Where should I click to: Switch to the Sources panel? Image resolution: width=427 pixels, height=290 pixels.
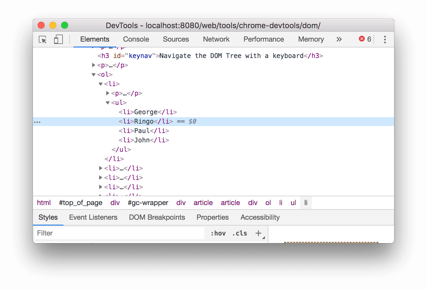pos(176,39)
